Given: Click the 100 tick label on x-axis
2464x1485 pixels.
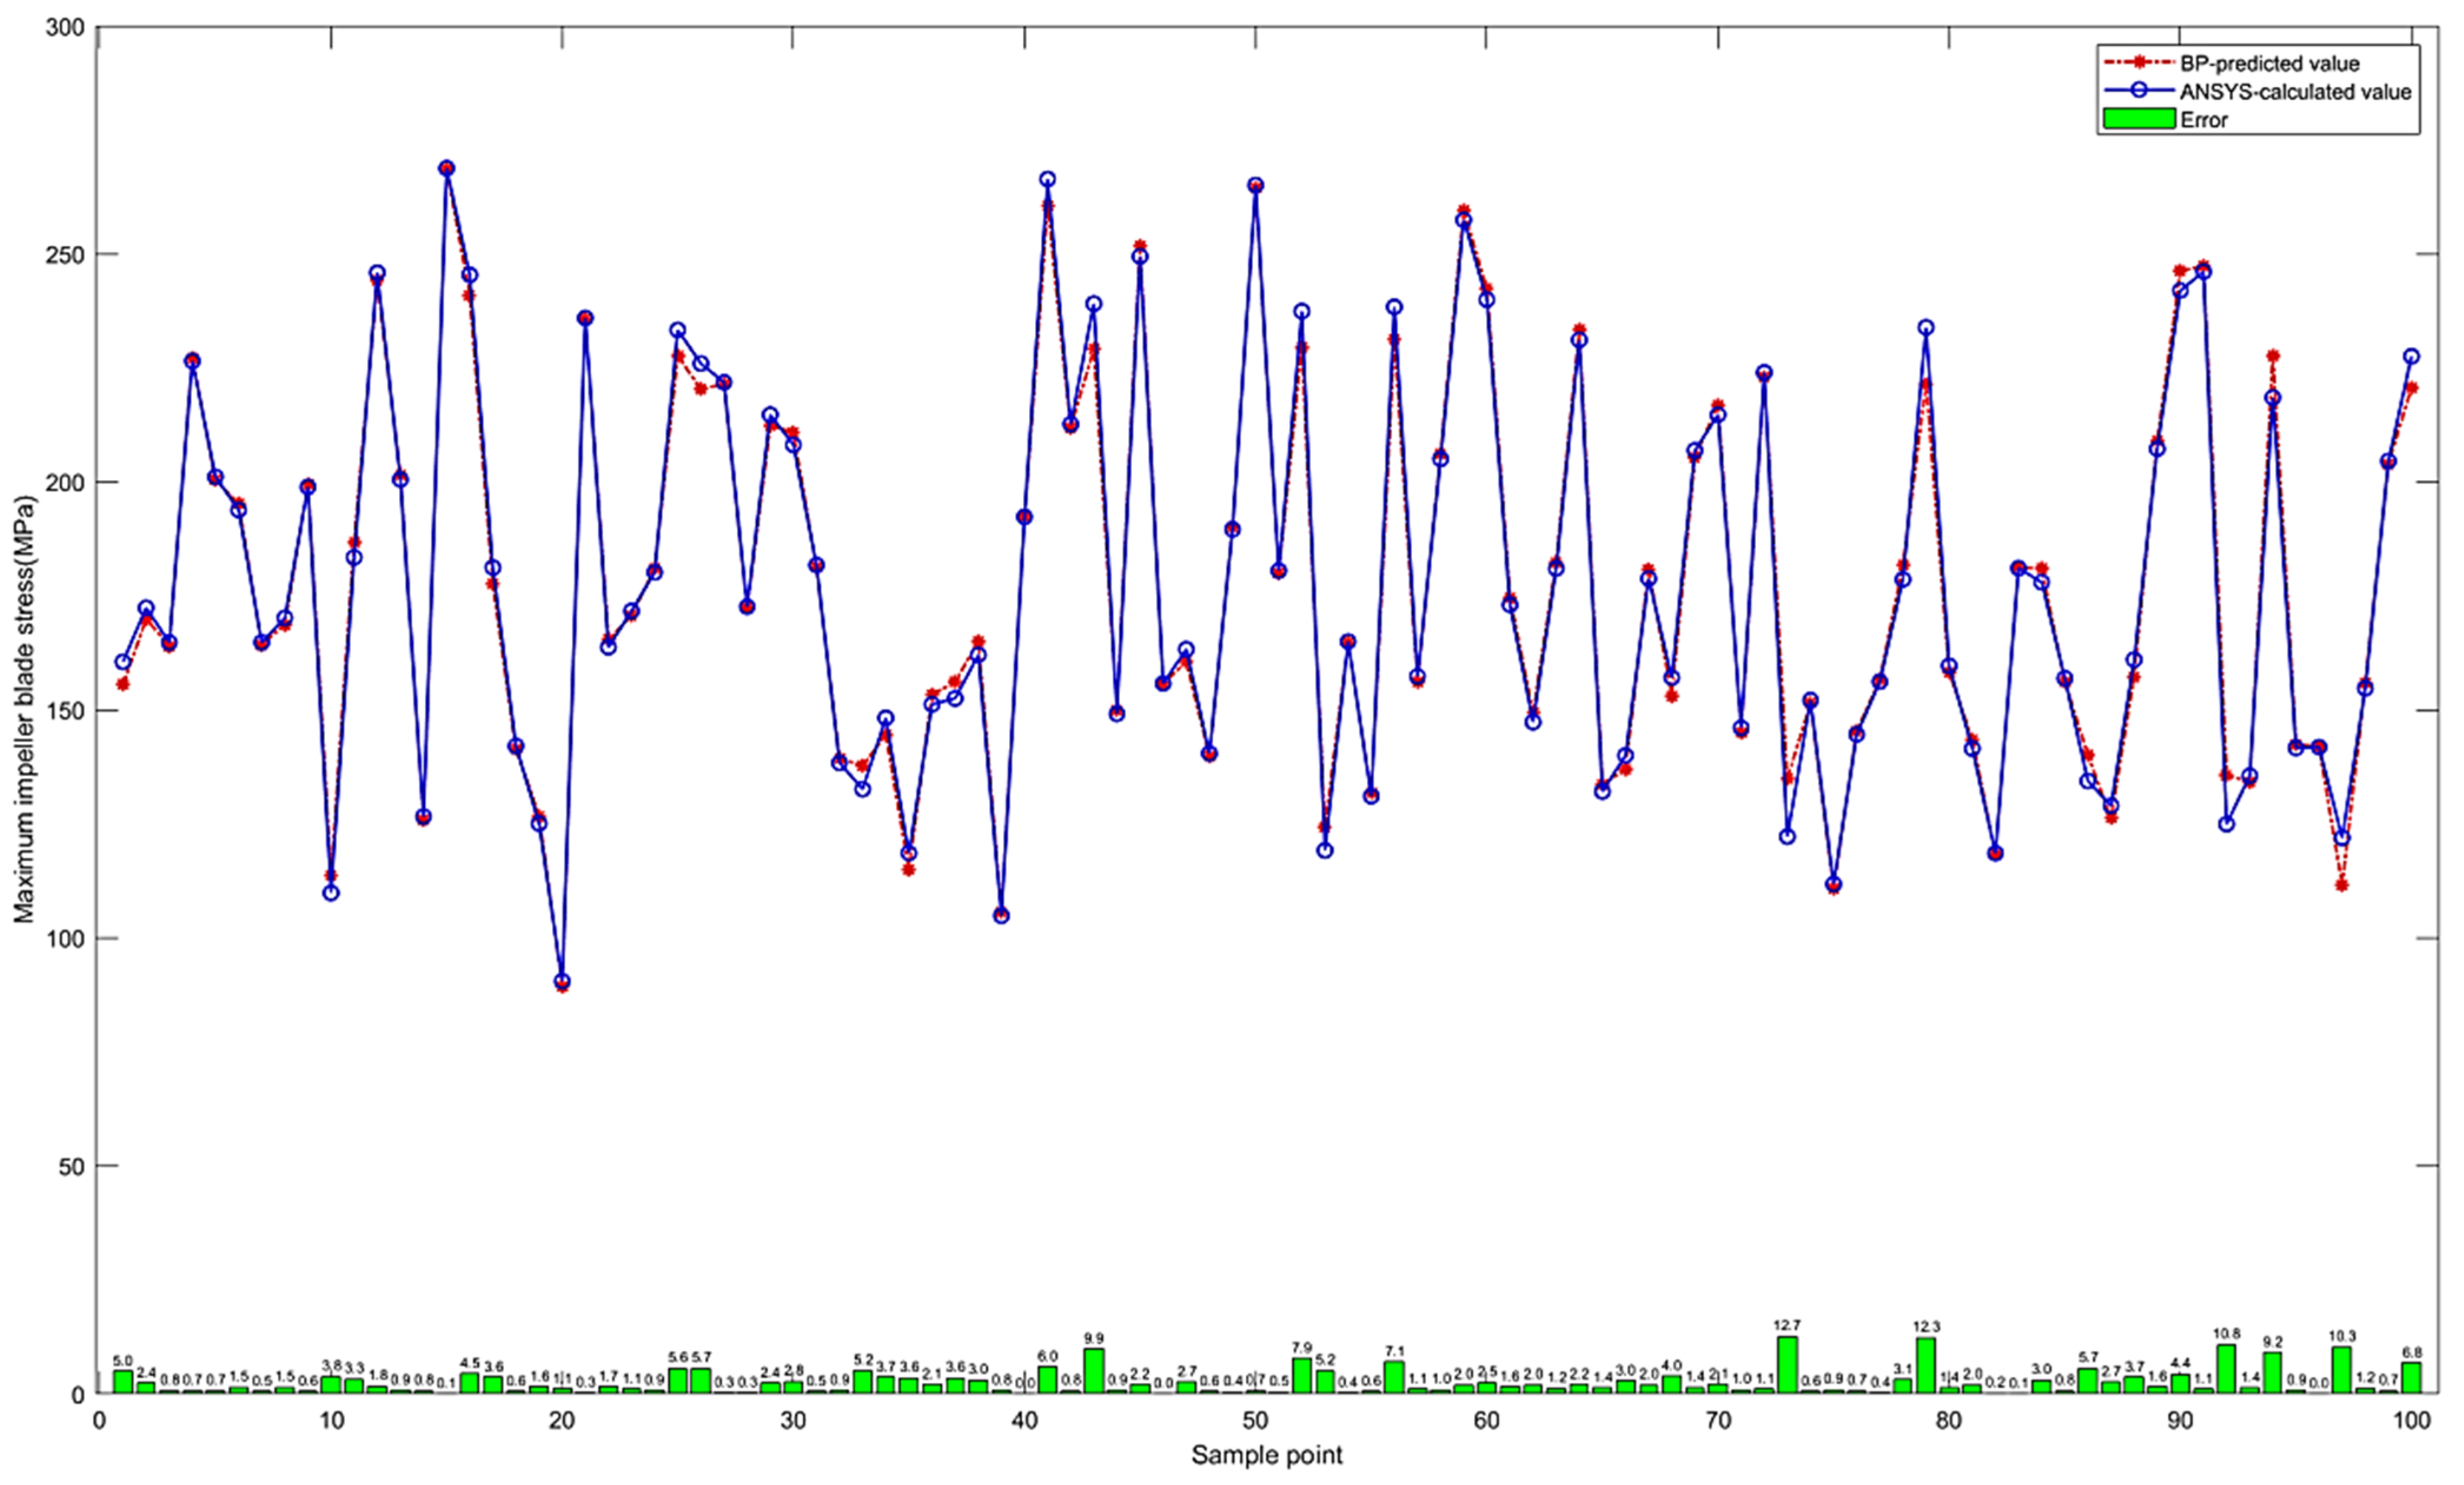Looking at the screenshot, I should (2412, 1421).
